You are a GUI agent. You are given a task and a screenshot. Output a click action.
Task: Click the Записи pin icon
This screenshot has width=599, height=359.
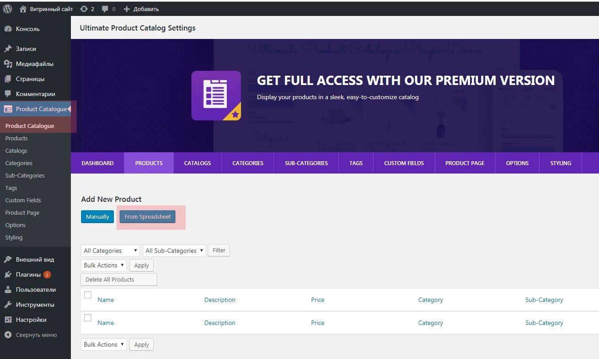pyautogui.click(x=8, y=49)
